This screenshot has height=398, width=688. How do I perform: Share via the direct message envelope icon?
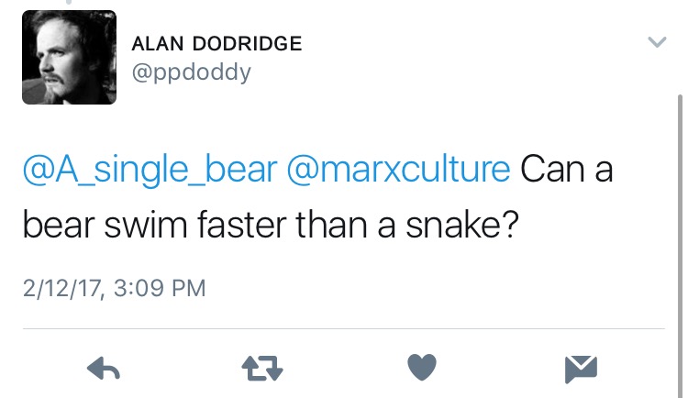[581, 369]
